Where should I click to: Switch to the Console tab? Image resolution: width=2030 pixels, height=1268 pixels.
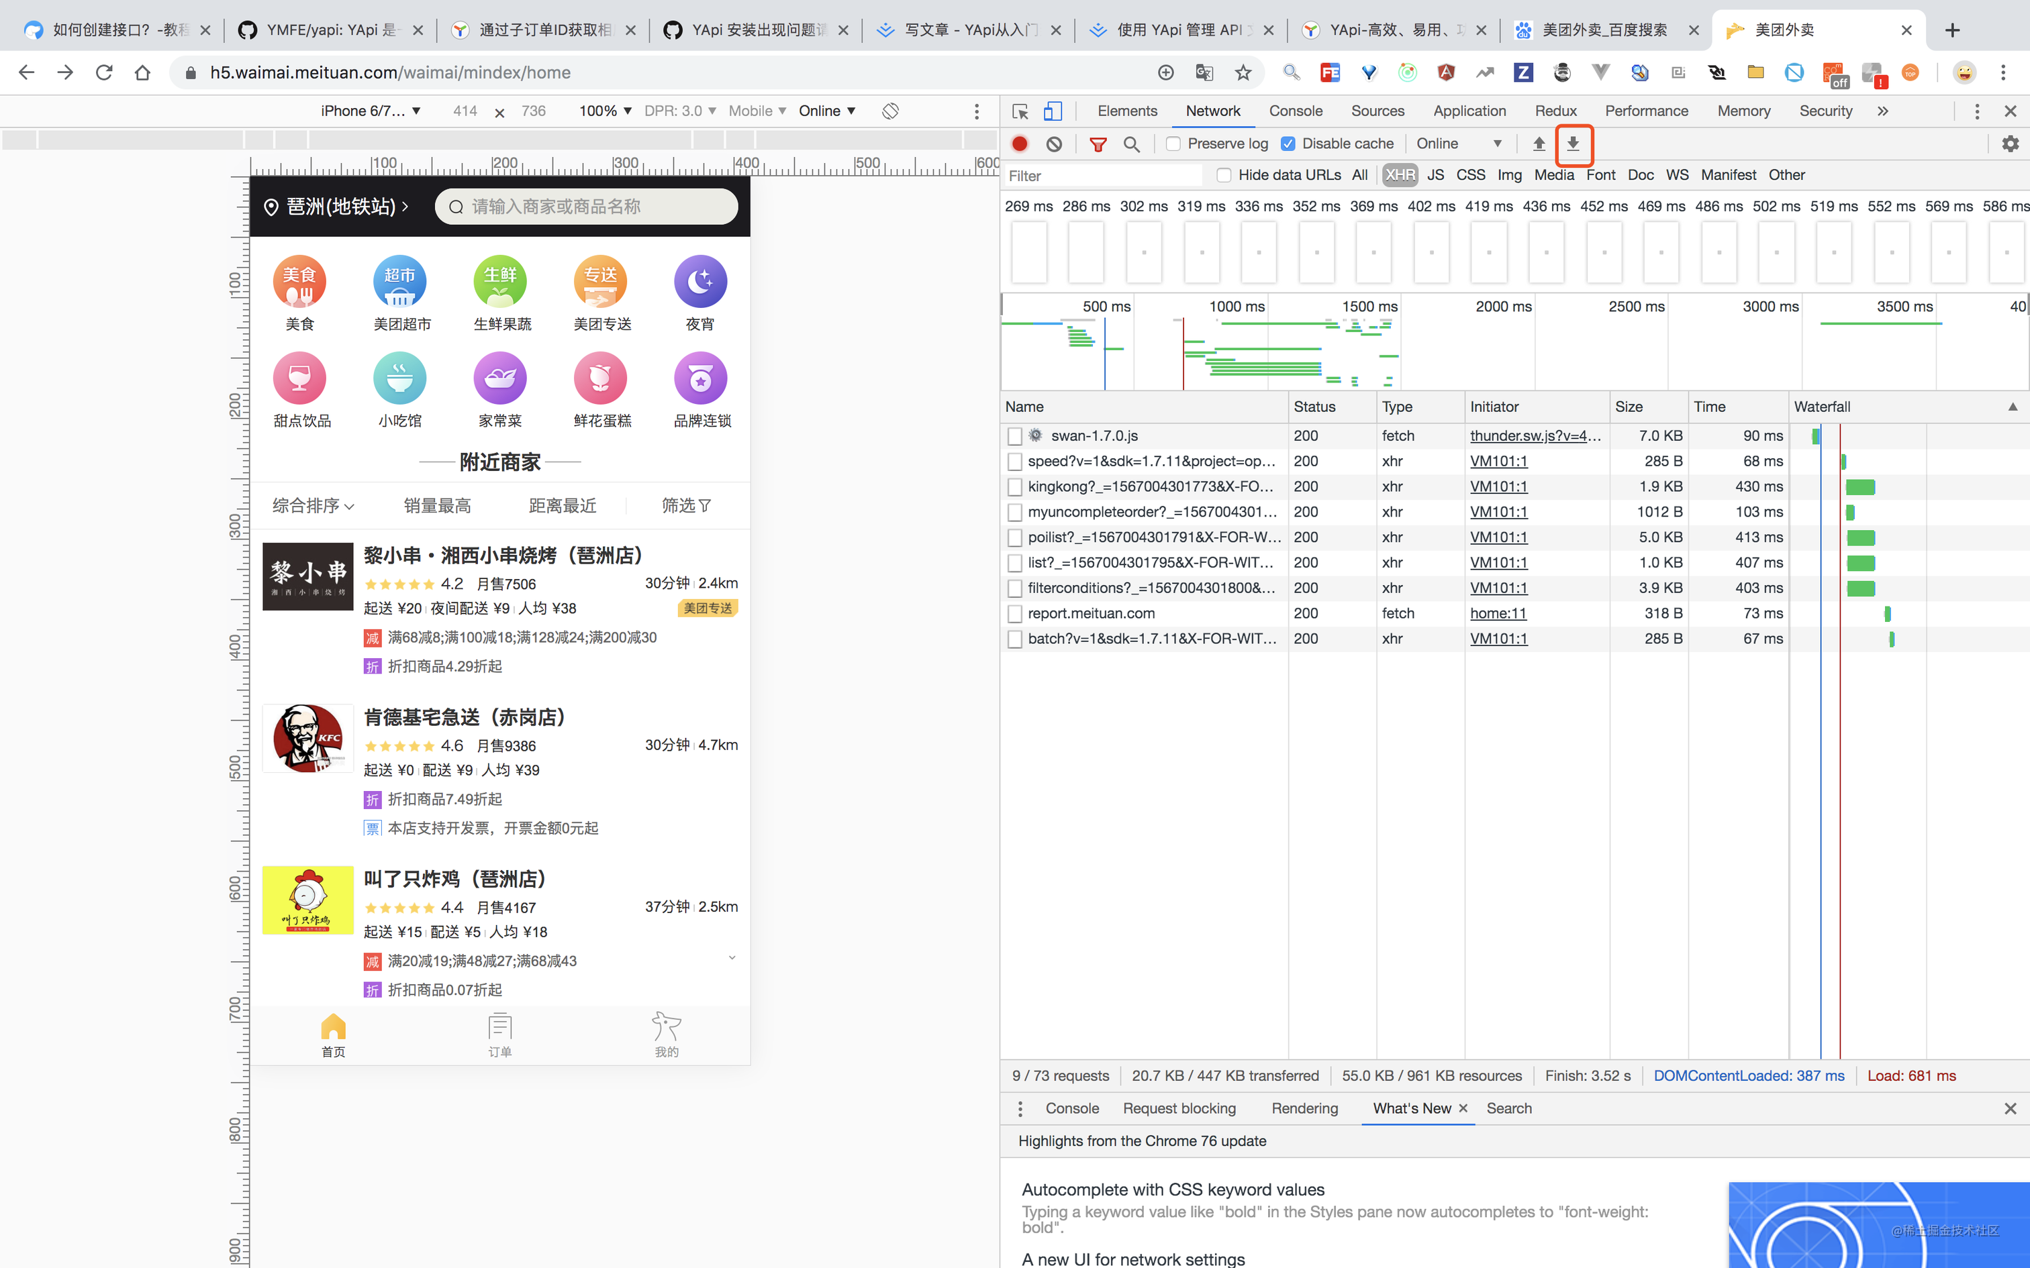(1295, 111)
